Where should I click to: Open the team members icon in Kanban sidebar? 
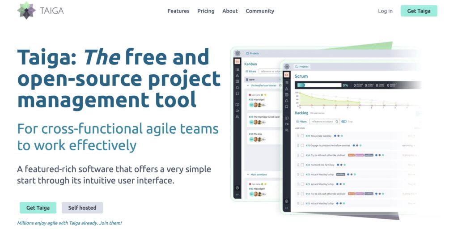pos(237,117)
